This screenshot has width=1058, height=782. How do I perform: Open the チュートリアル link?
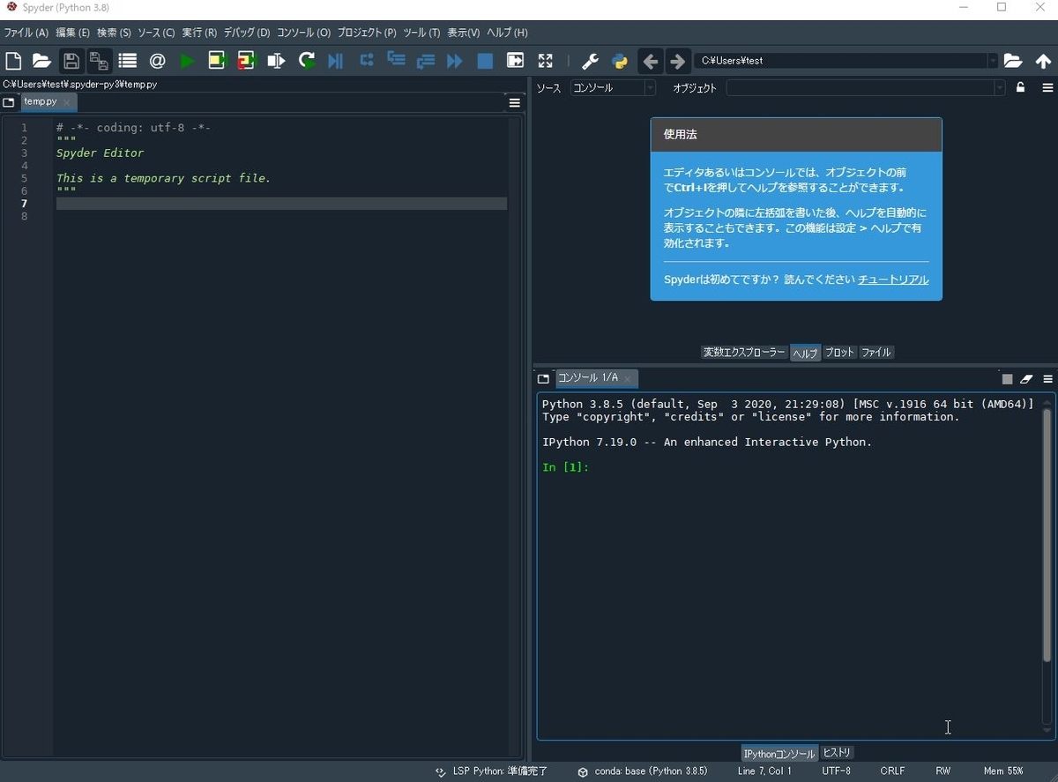(893, 279)
